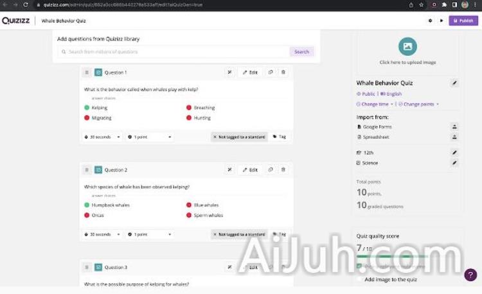Image resolution: width=482 pixels, height=294 pixels.
Task: Expand the Change points dropdown
Action: [418, 104]
